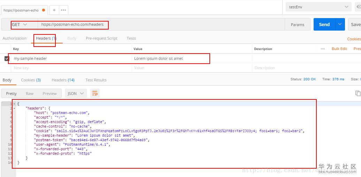Click the "user-agent": "PostmanRuntime/6.4.1" line
The height and width of the screenshot is (177, 361).
(72, 145)
